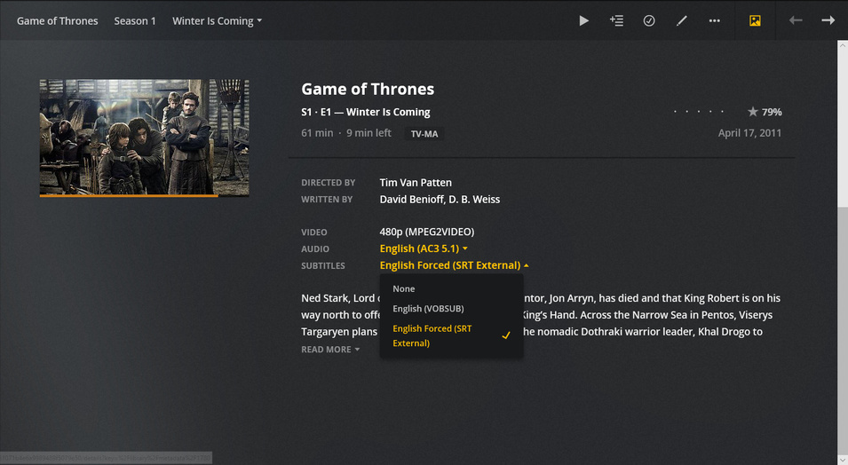The image size is (848, 465).
Task: Go to next episode with right arrow
Action: [828, 20]
